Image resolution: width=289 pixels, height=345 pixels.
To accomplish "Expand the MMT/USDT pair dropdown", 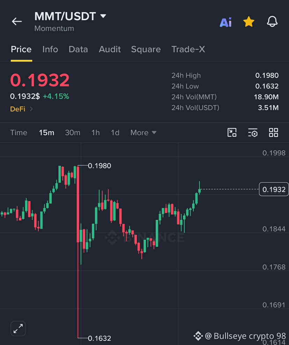I will click(x=103, y=16).
